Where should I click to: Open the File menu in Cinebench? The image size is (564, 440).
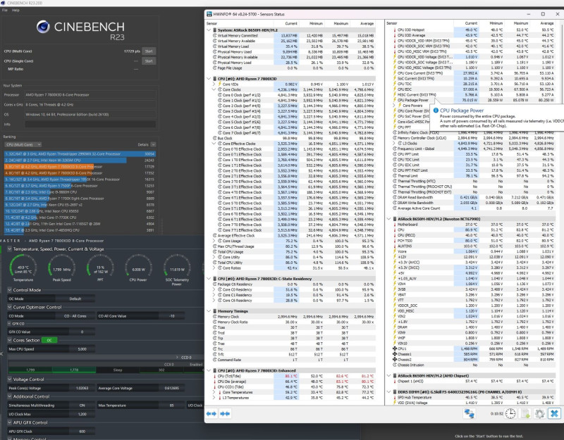click(5, 10)
